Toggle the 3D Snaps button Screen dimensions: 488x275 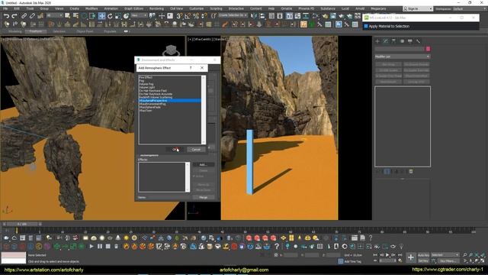(x=180, y=15)
